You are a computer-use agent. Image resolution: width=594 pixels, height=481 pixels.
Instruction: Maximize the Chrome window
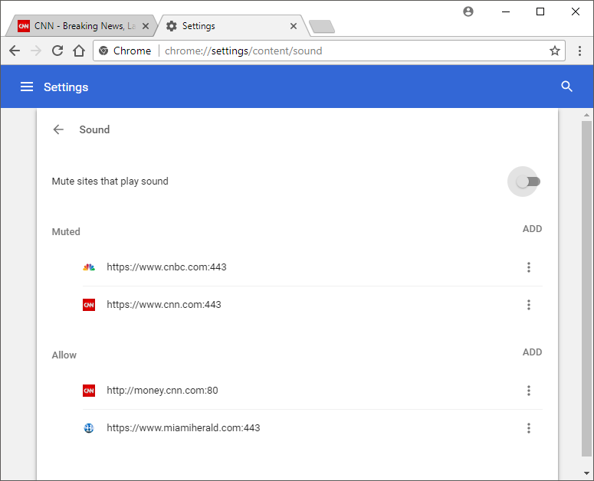coord(540,11)
